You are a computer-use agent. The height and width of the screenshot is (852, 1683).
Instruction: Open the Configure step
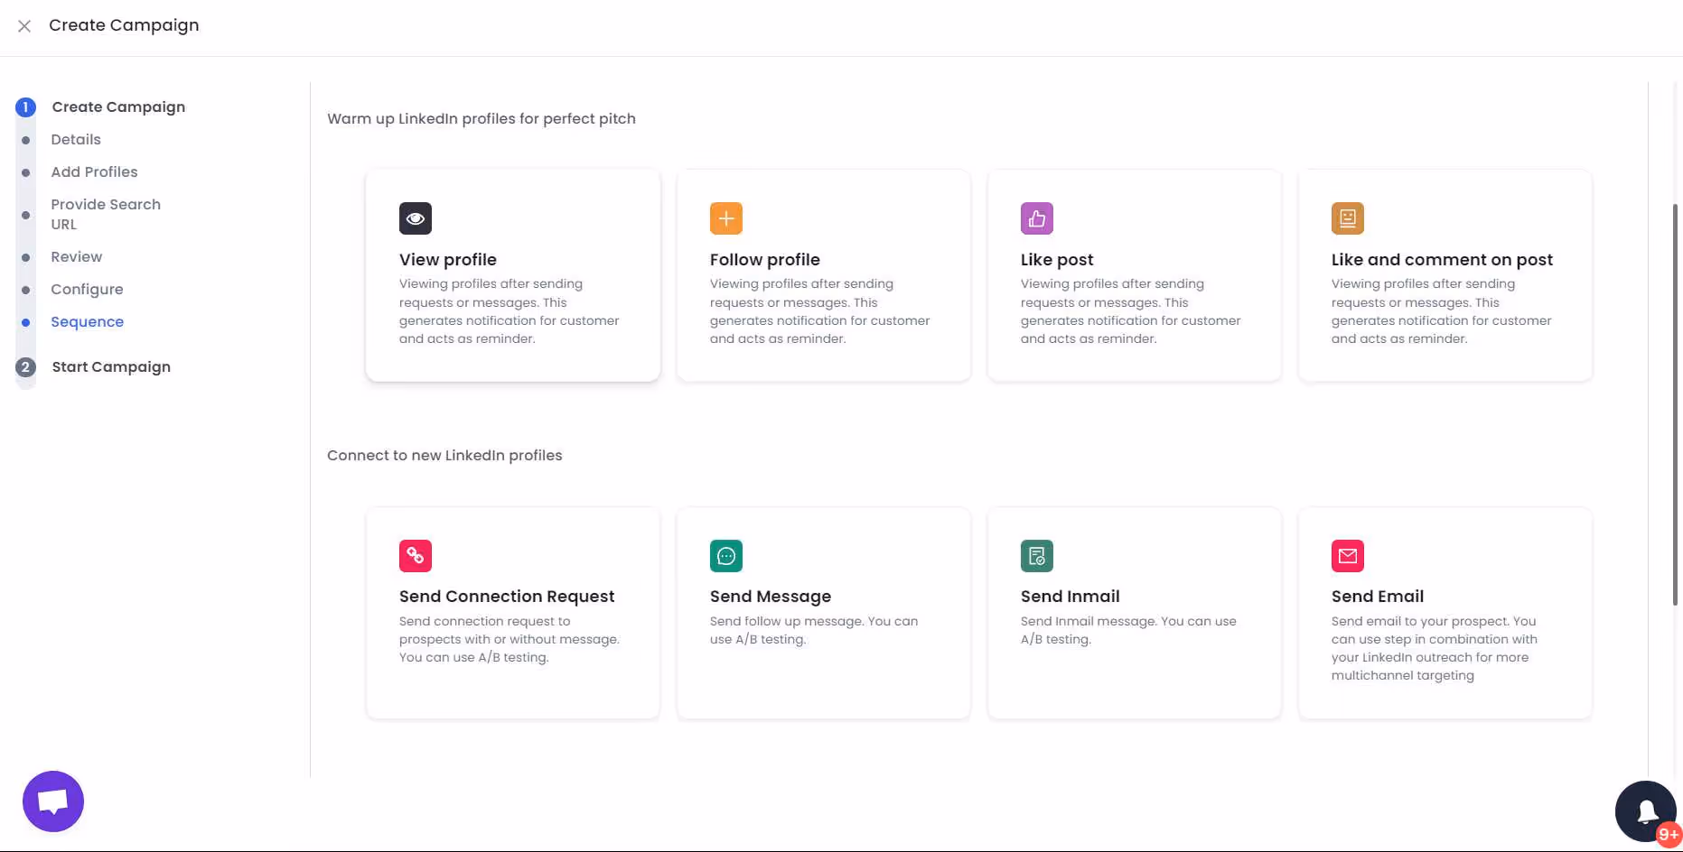click(87, 289)
